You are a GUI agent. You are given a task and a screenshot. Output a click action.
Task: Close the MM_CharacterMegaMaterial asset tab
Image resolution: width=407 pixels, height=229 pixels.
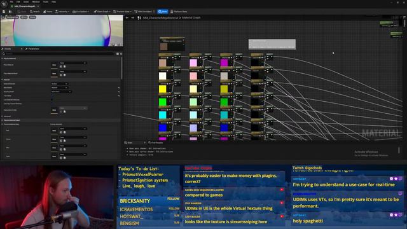(38, 6)
